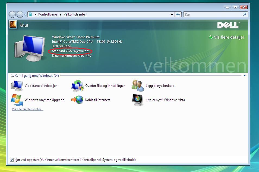259x172 pixels.
Task: Click the control panel icon in the address bar
Action: point(30,14)
